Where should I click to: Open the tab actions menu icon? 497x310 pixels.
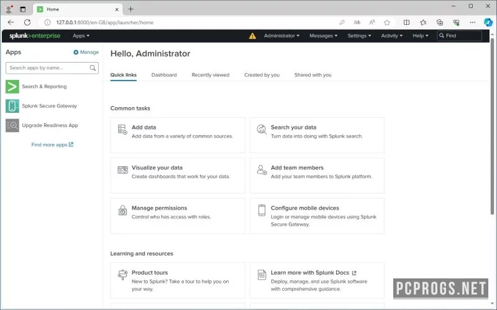coord(23,9)
